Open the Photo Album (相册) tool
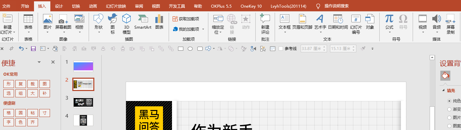 (79, 24)
